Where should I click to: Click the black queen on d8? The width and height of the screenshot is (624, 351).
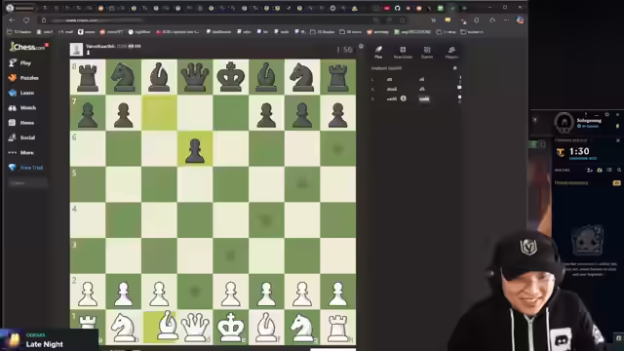(195, 77)
